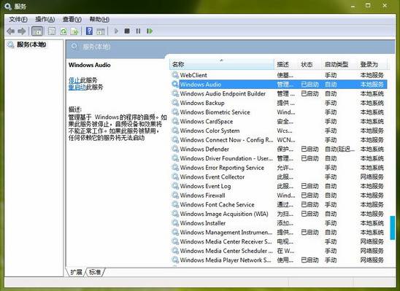The width and height of the screenshot is (400, 291).
Task: Select Windows Audio Endpoint Builder service
Action: 279,93
